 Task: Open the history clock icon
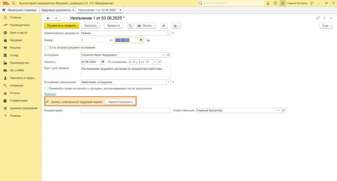275,3
